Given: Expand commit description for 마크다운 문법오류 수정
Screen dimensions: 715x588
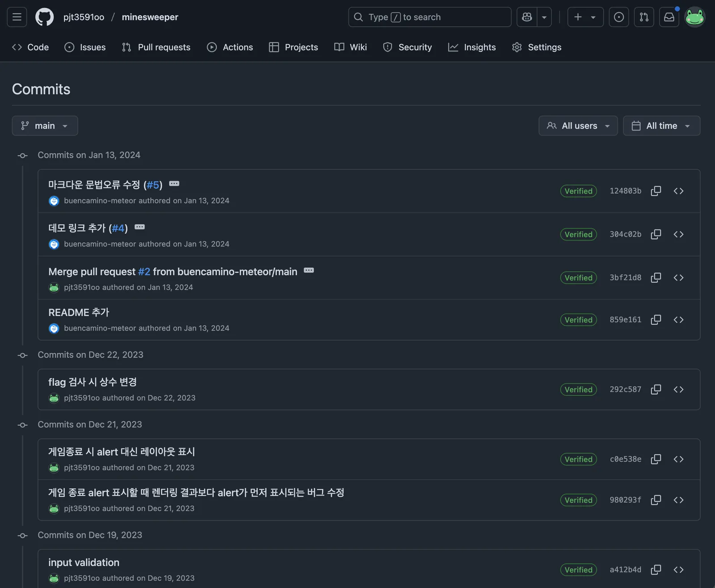Looking at the screenshot, I should point(174,184).
